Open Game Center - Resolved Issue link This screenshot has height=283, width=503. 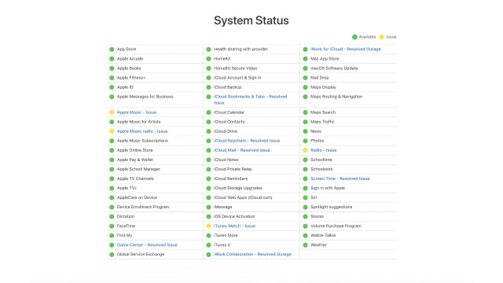click(147, 244)
